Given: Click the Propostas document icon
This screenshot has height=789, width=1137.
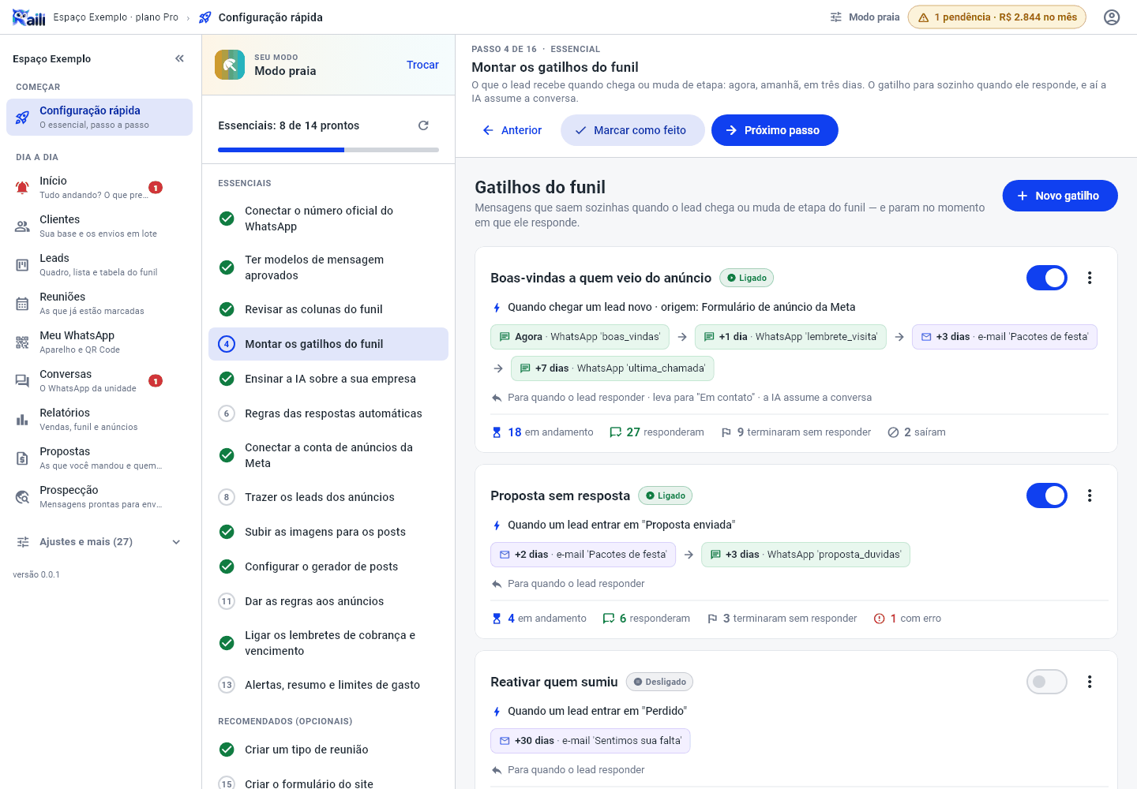Looking at the screenshot, I should tap(22, 458).
